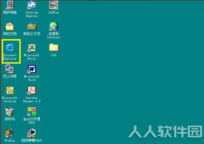Select the Internet Explorer desktop icon
This screenshot has width=204, height=144.
point(10,48)
